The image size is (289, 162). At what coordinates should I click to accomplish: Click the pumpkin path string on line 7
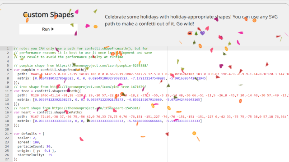(159, 74)
